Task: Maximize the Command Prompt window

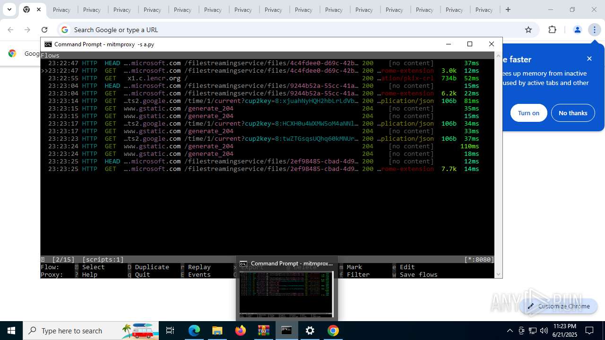Action: 469,44
